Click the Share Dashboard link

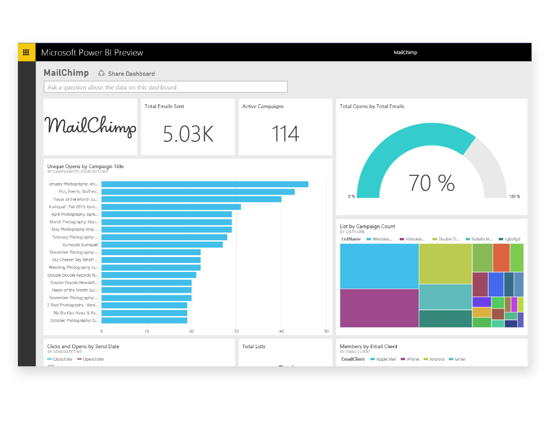(x=131, y=73)
